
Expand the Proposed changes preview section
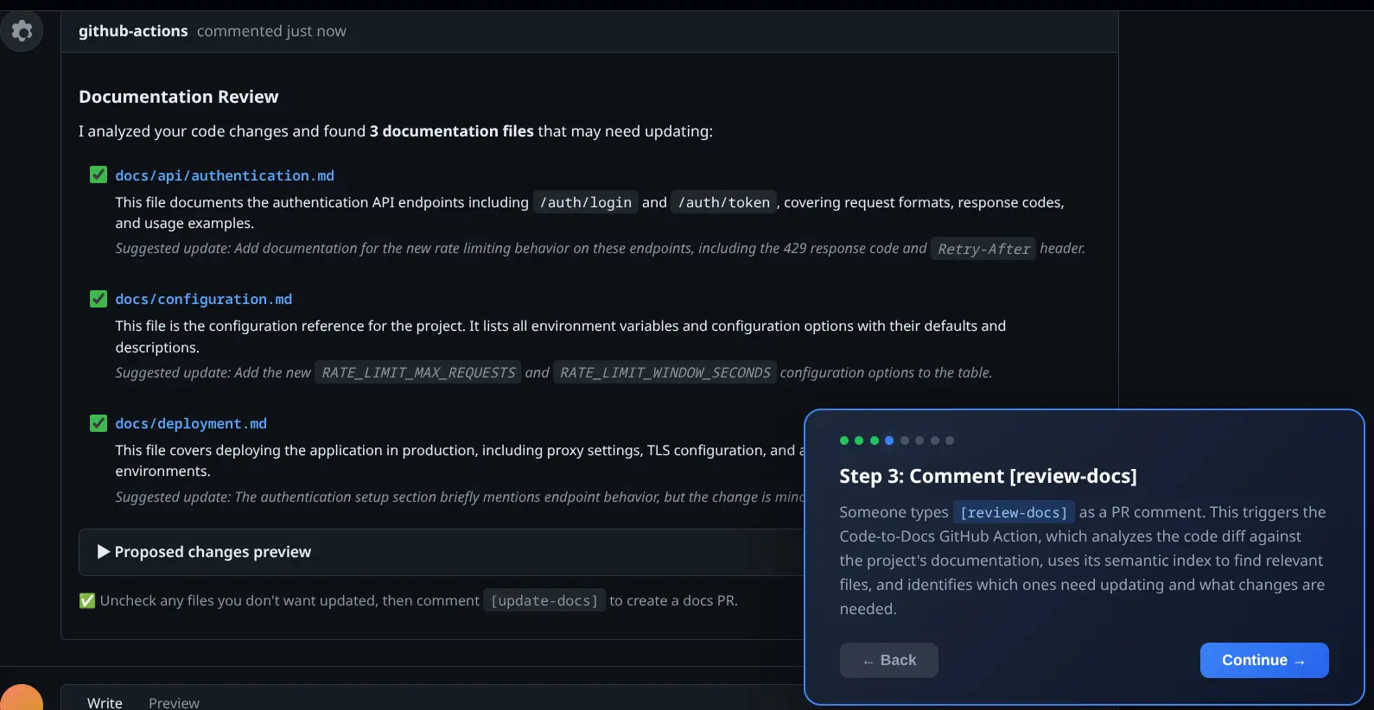205,552
